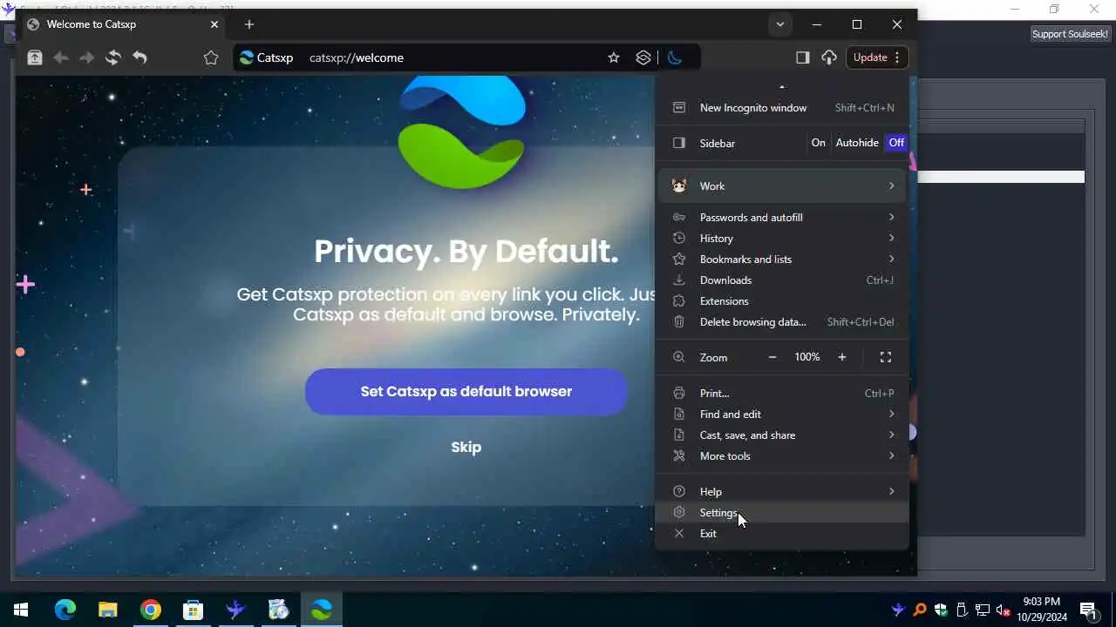Launch Google Chrome from taskbar
The height and width of the screenshot is (627, 1116).
tap(151, 610)
